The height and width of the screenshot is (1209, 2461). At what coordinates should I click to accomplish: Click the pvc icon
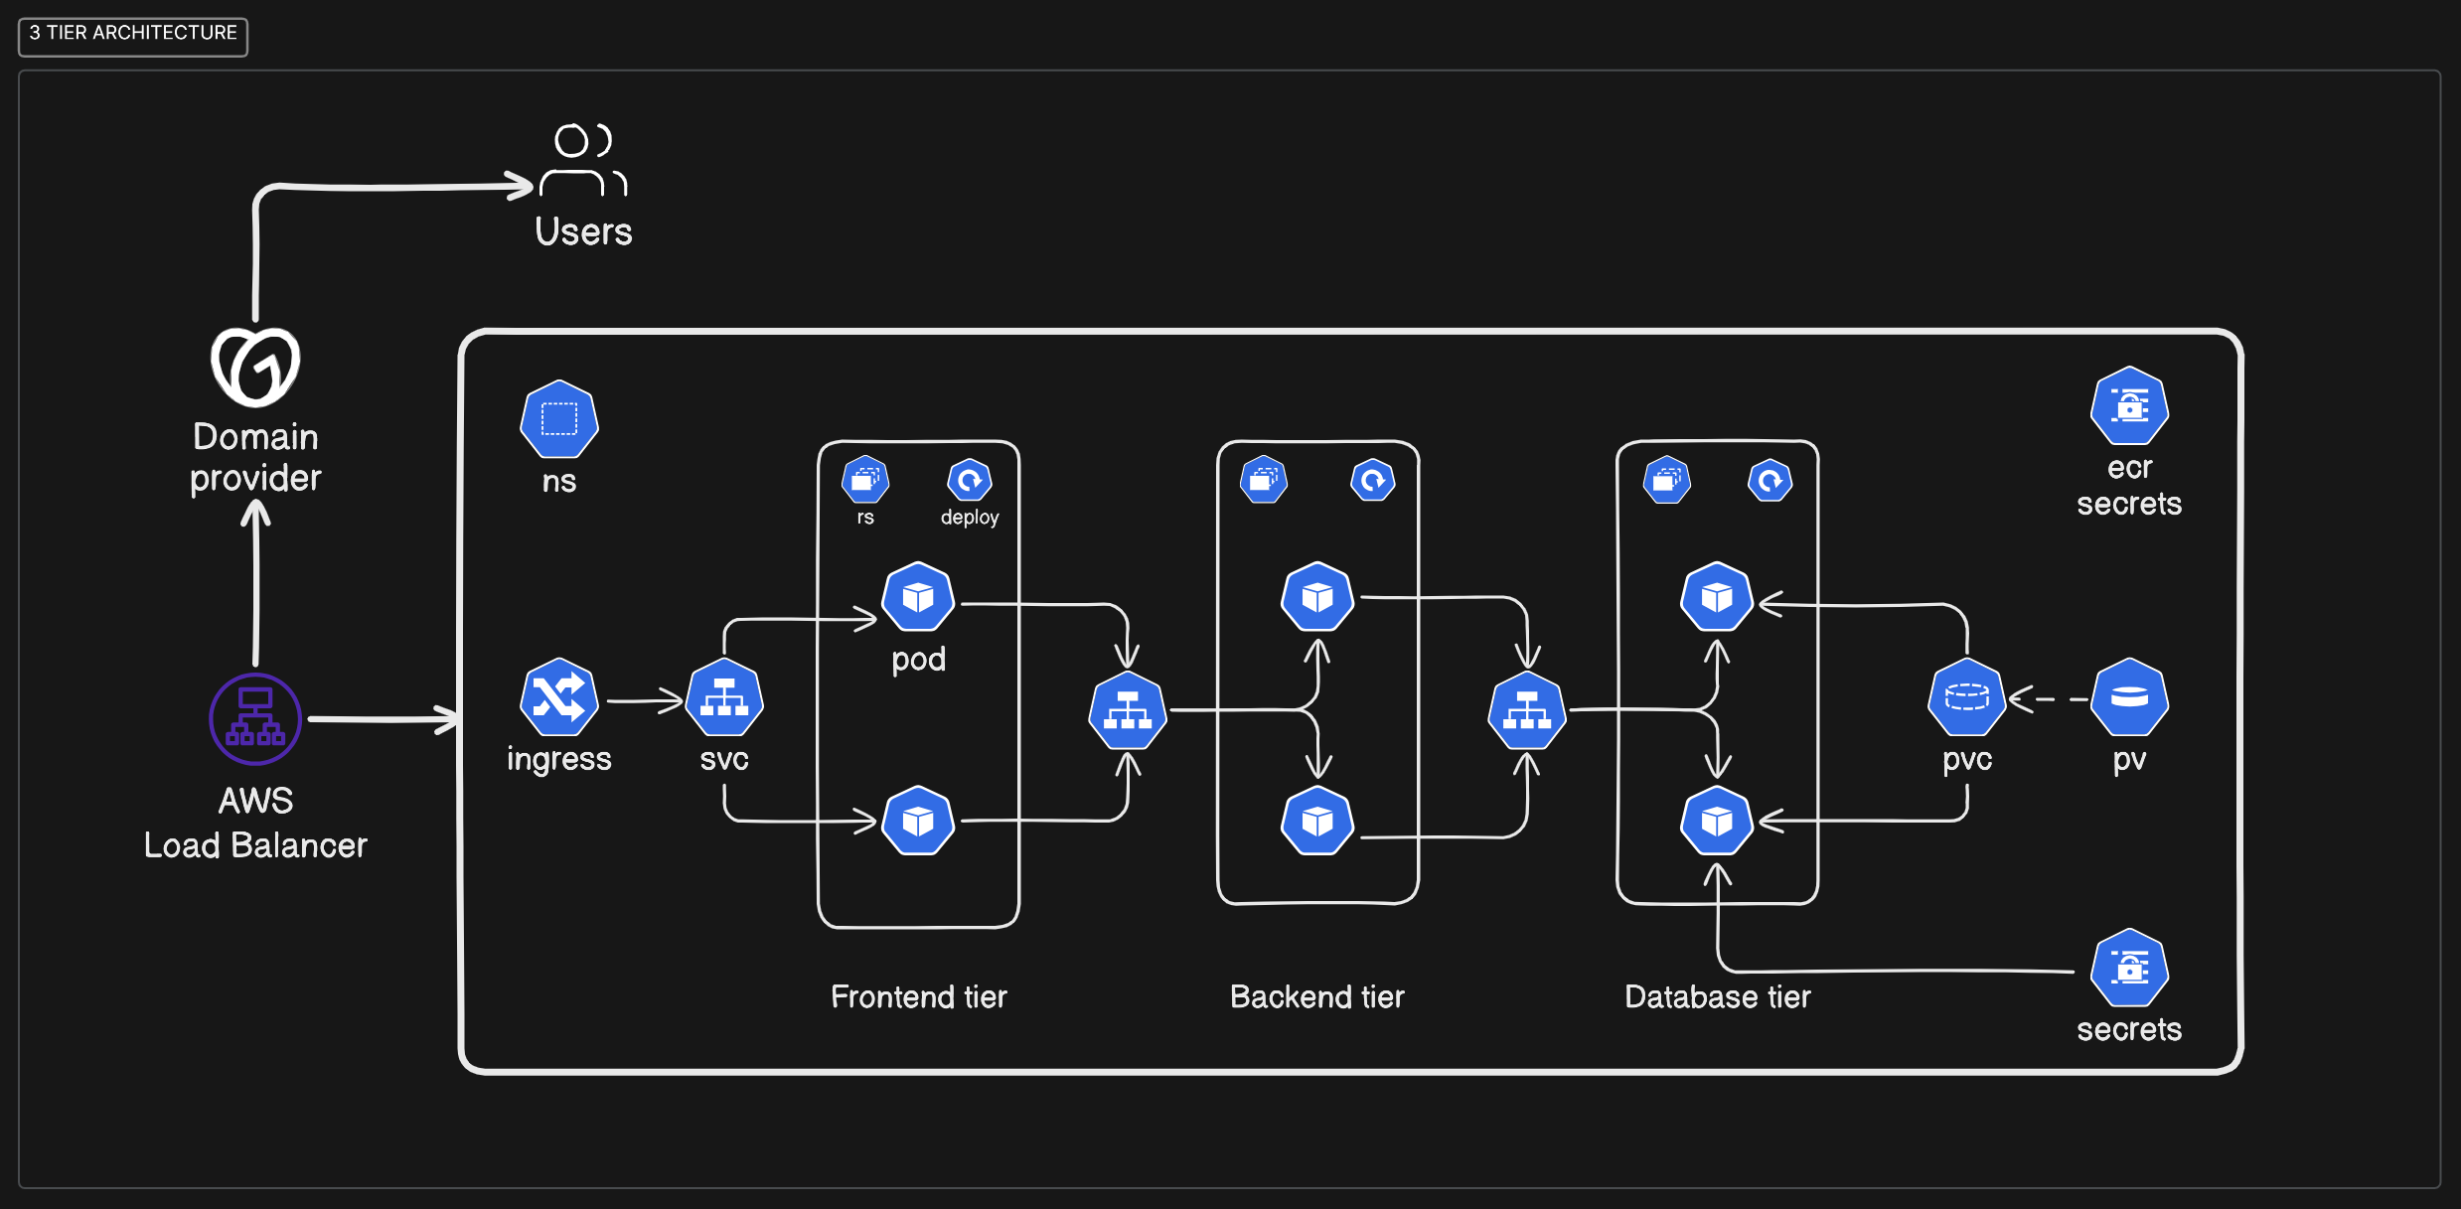[x=1967, y=697]
